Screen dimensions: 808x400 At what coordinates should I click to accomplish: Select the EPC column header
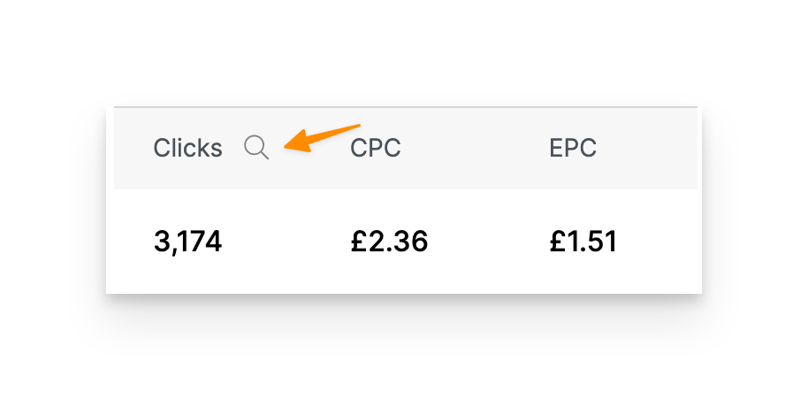click(573, 148)
